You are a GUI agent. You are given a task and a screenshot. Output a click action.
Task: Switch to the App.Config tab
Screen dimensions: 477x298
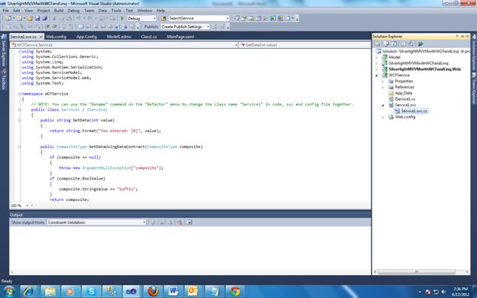click(86, 37)
